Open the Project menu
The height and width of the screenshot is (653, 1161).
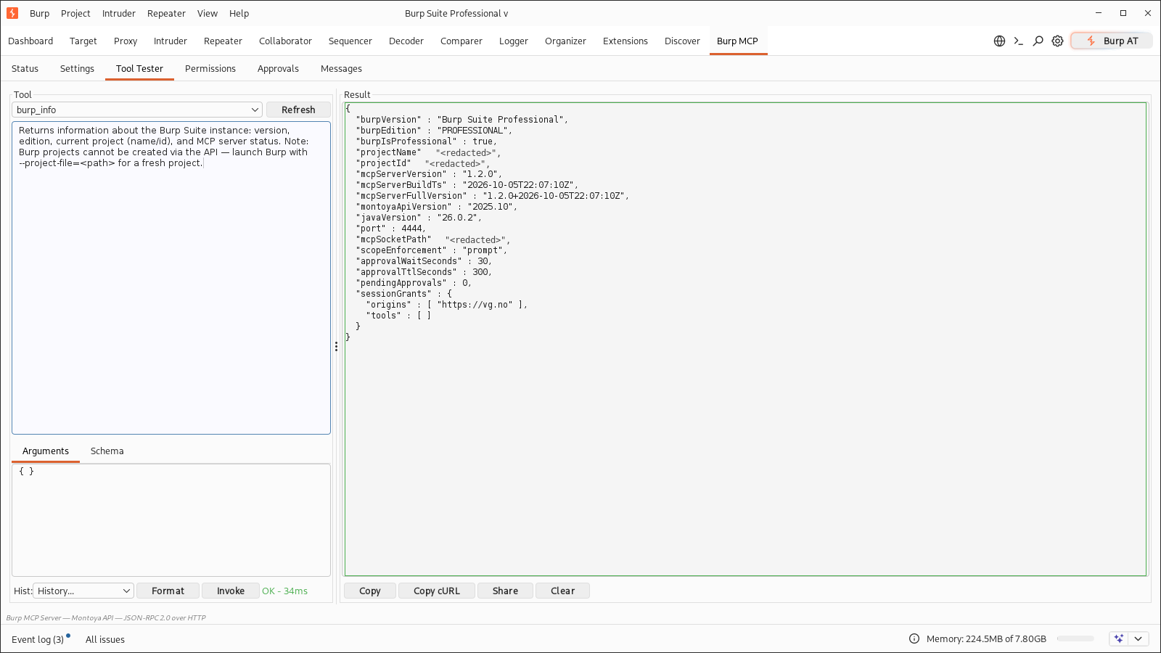click(75, 13)
